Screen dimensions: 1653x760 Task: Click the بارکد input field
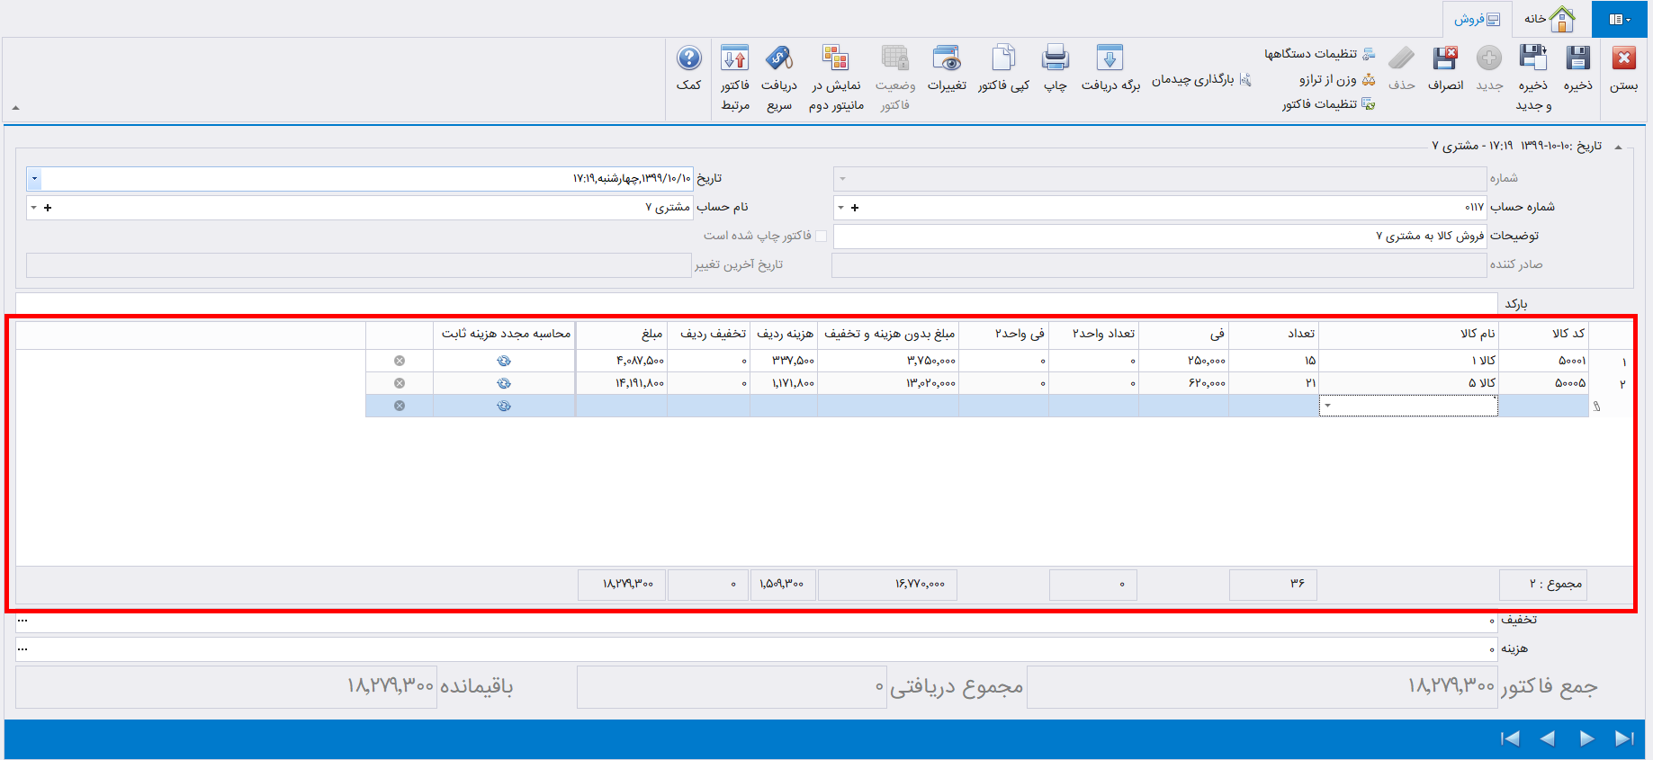pos(756,303)
